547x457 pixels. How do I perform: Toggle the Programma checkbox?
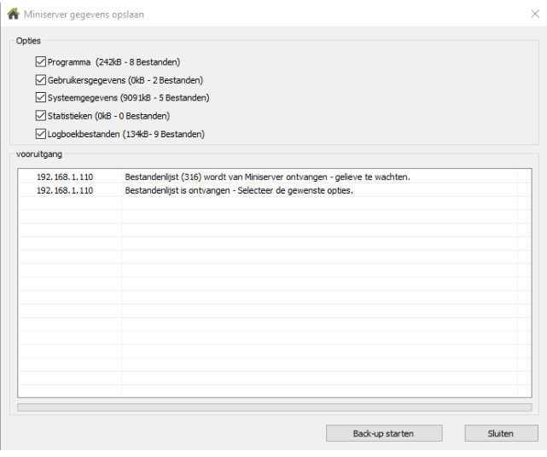(41, 61)
